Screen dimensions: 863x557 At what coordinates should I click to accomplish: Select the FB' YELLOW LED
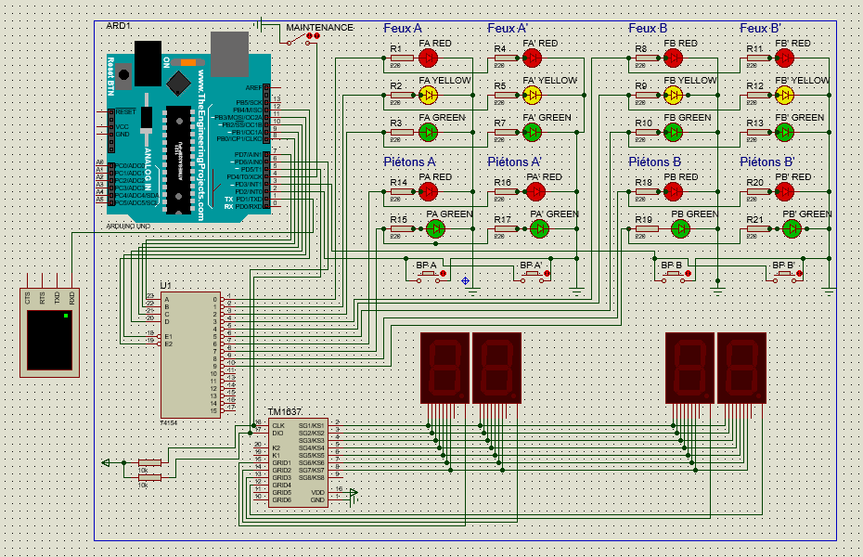pyautogui.click(x=784, y=96)
